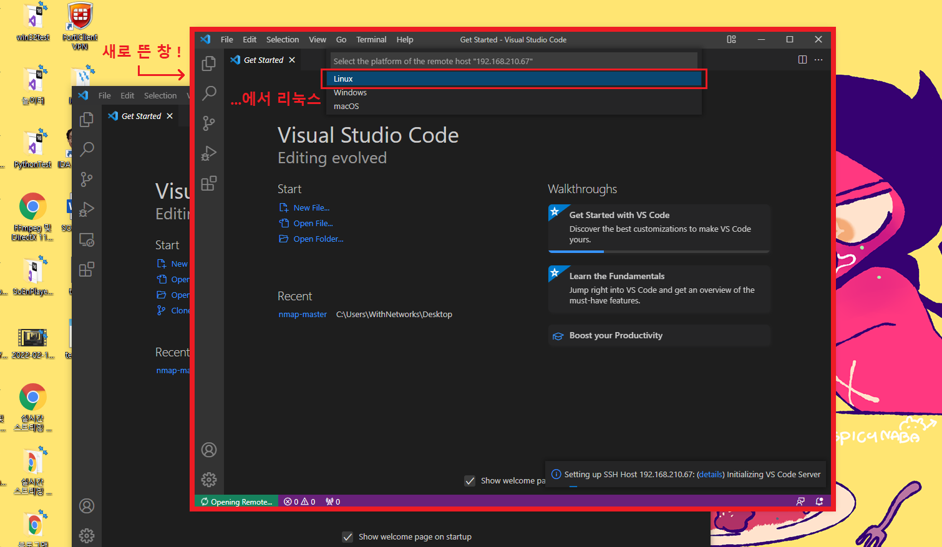Open Remote Explorer in background VS Code window
The height and width of the screenshot is (547, 942).
click(87, 240)
